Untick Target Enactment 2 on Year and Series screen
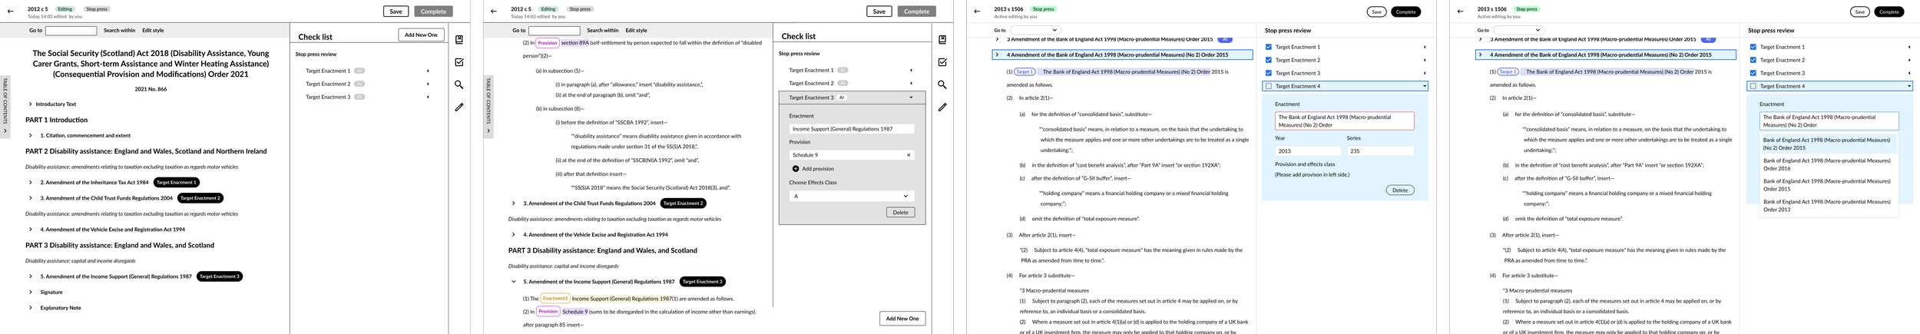 1269,60
